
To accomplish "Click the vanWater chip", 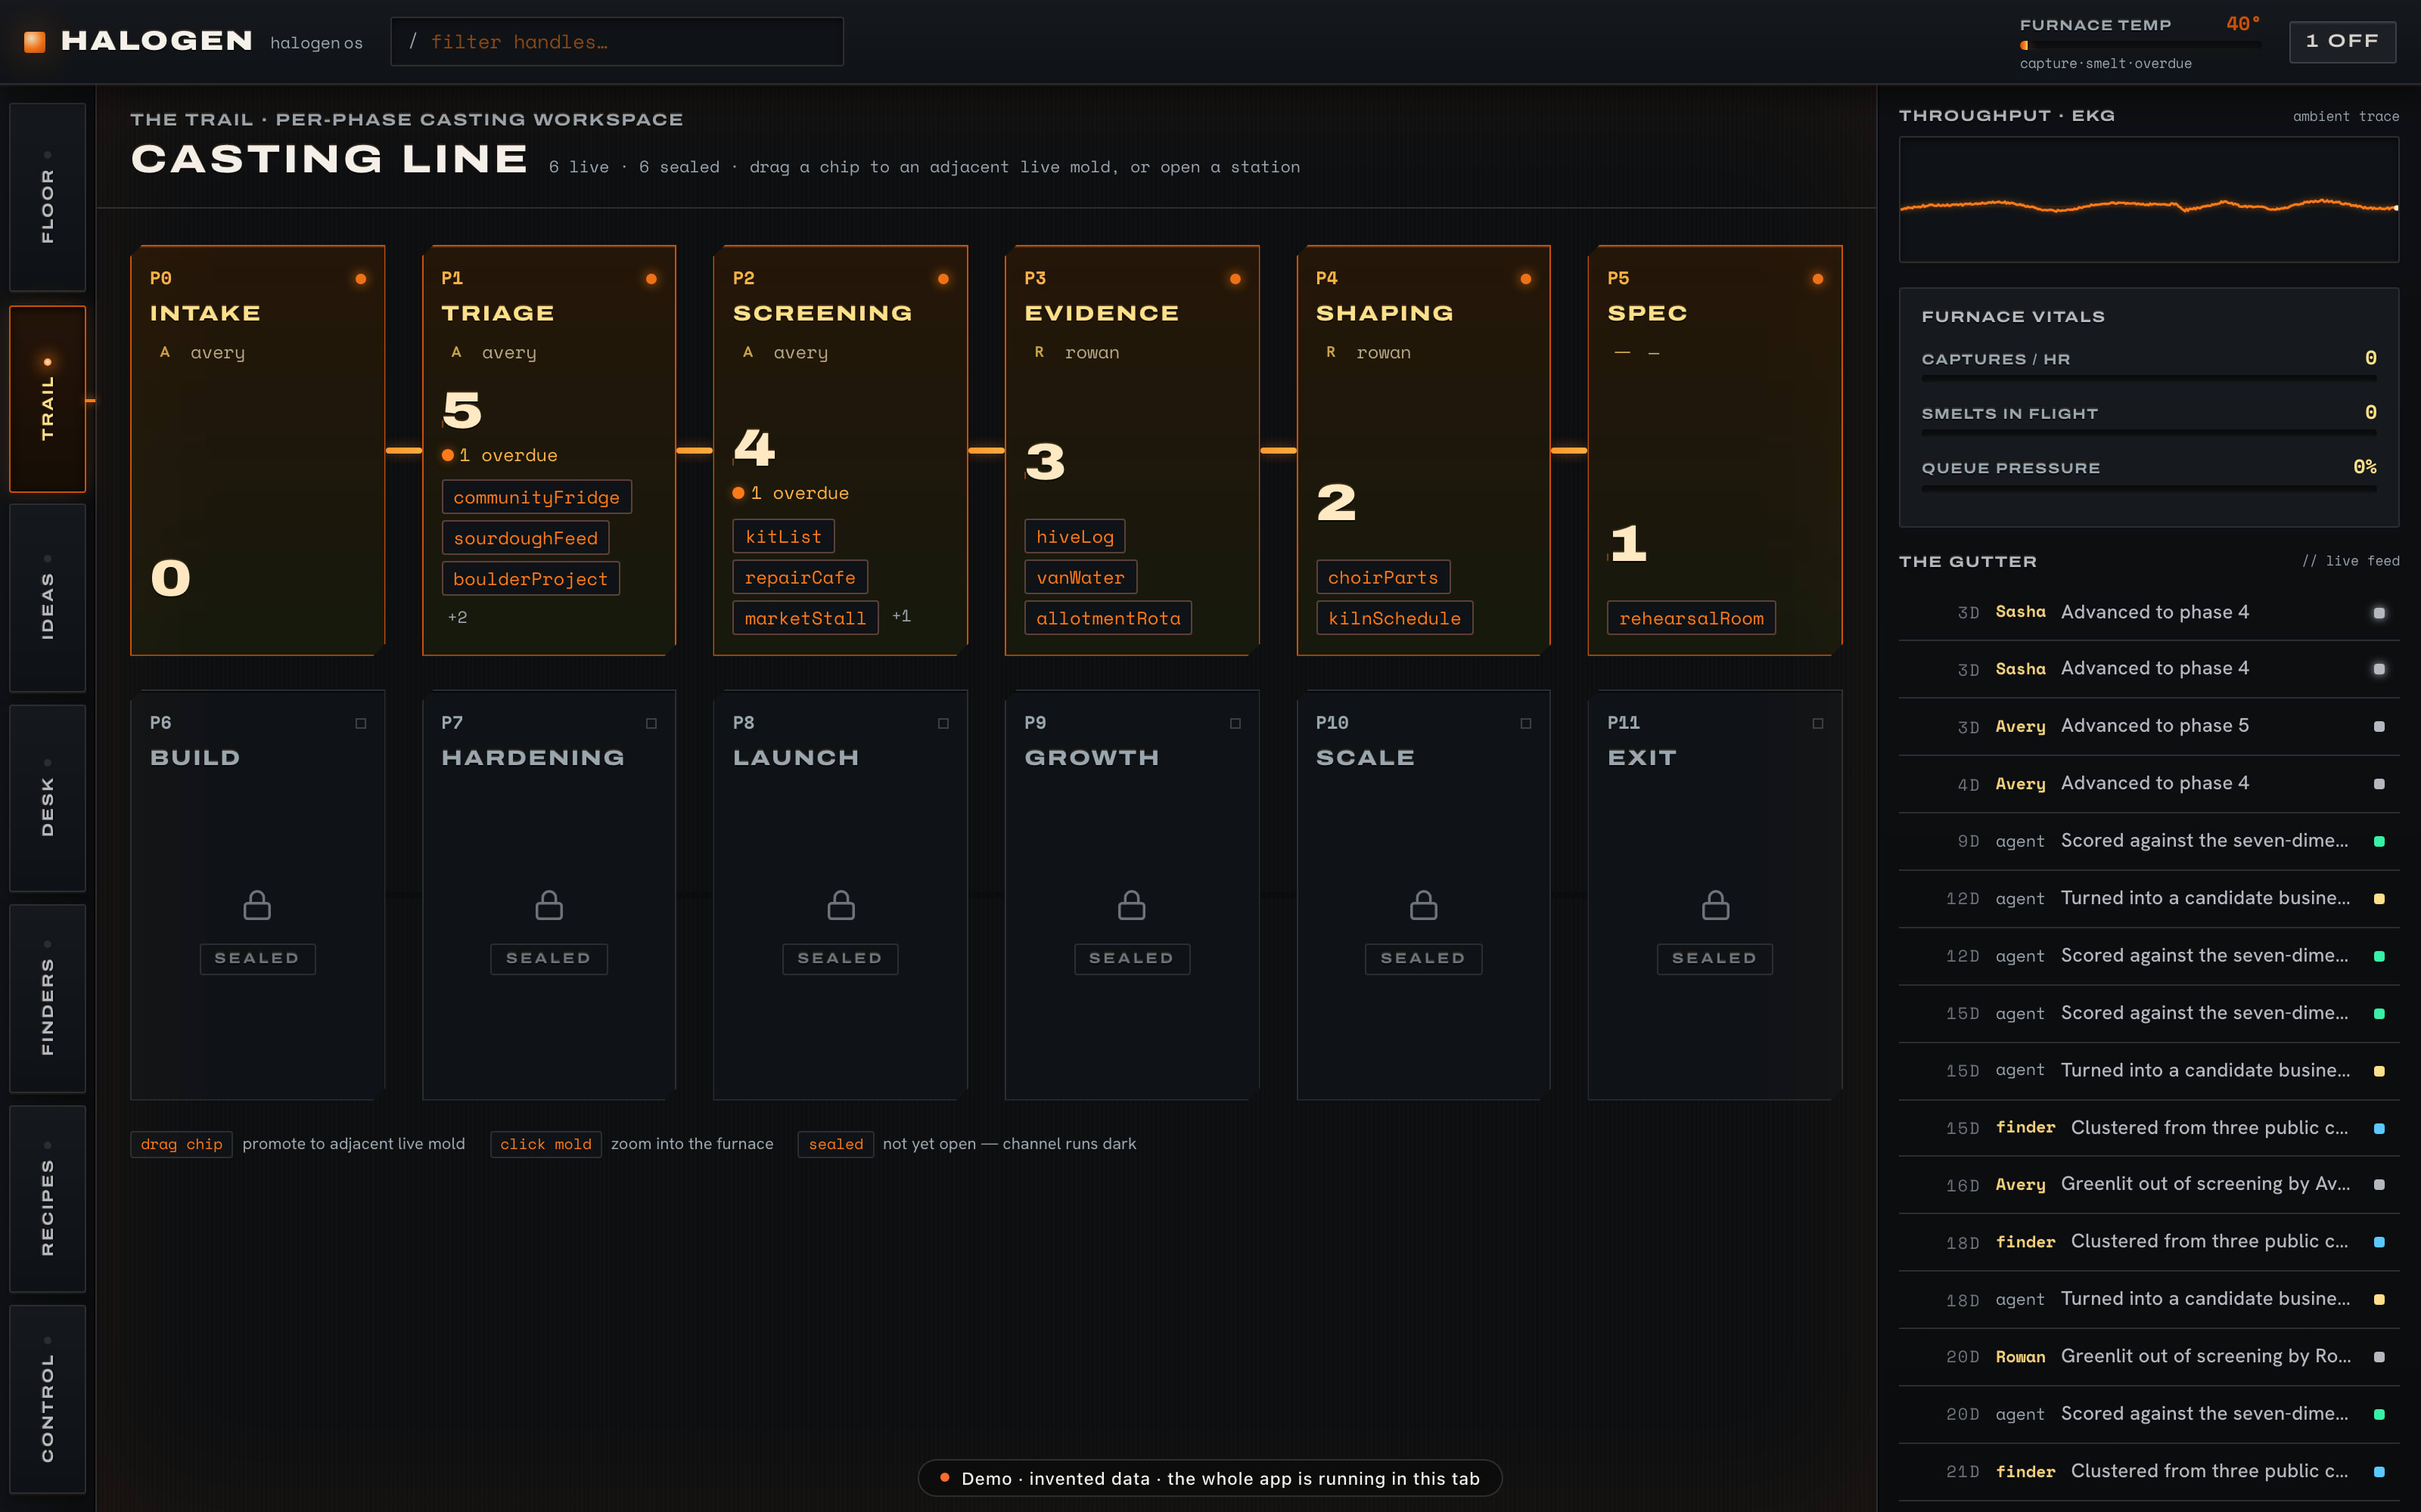I will 1080,578.
